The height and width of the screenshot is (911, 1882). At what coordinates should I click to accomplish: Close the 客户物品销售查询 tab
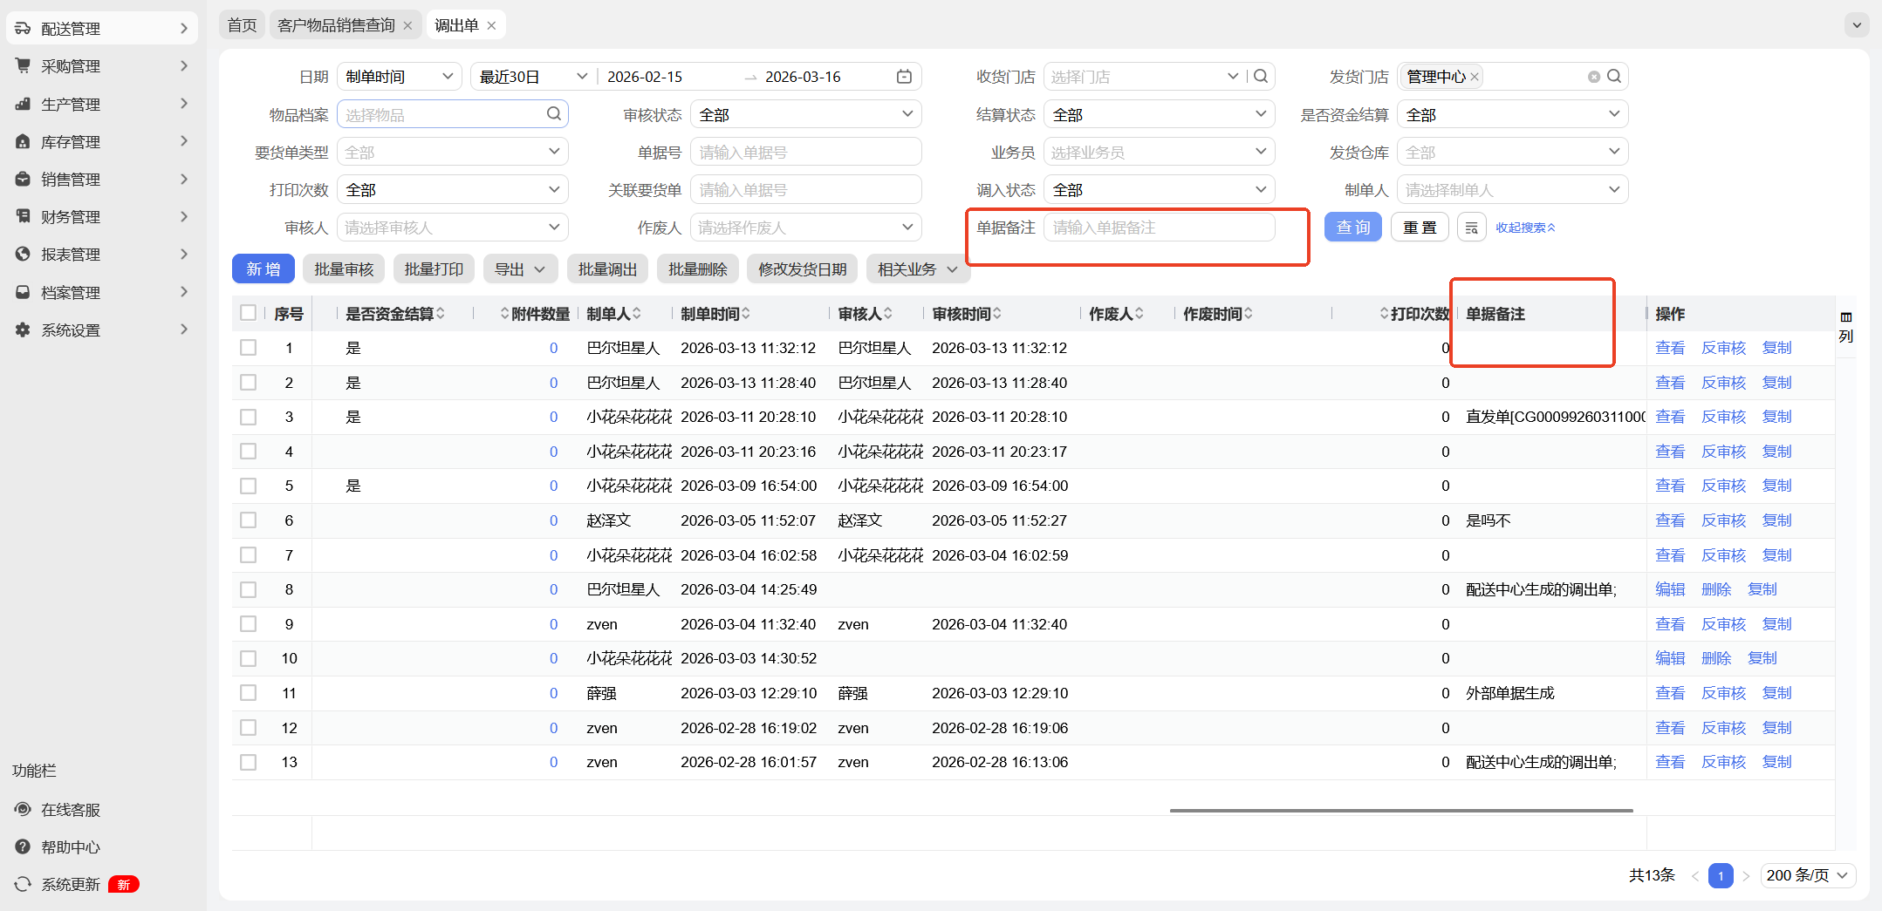[x=407, y=25]
